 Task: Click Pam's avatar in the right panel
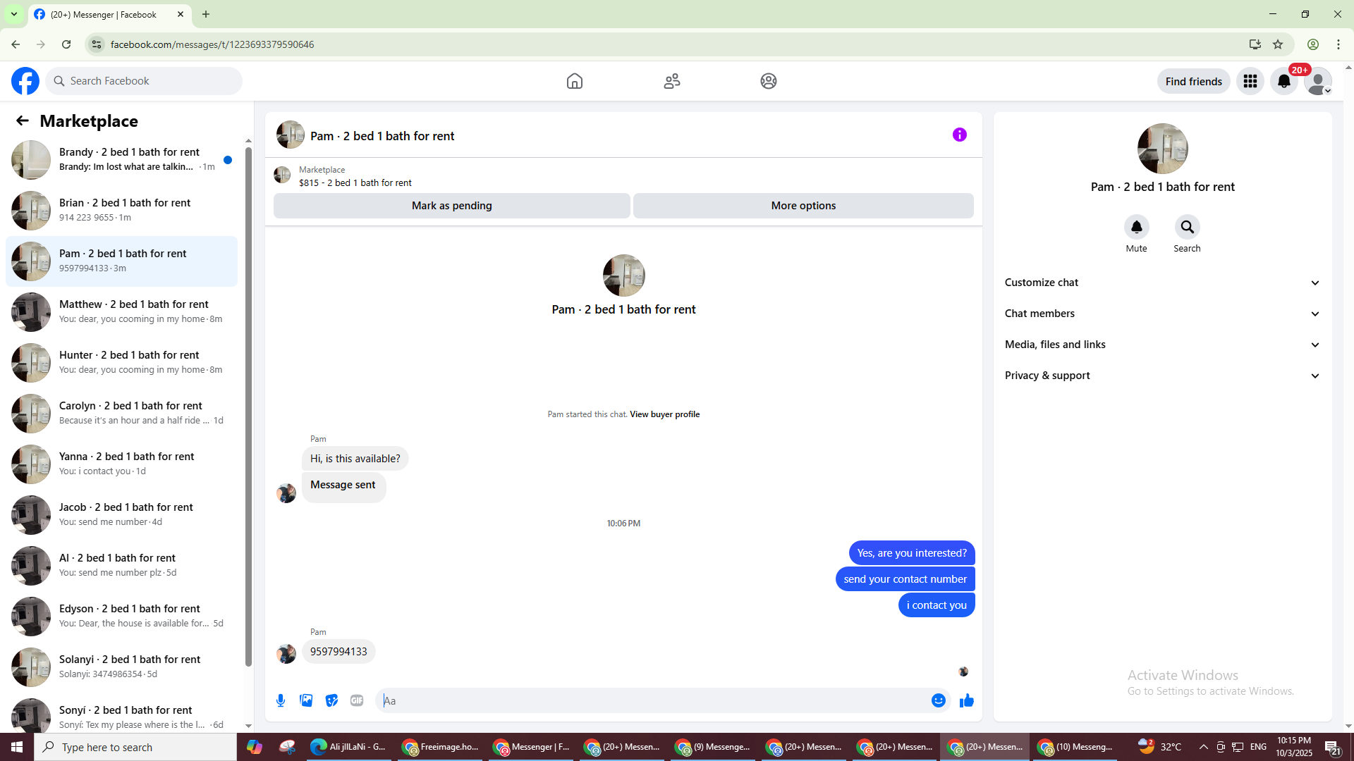click(x=1162, y=149)
